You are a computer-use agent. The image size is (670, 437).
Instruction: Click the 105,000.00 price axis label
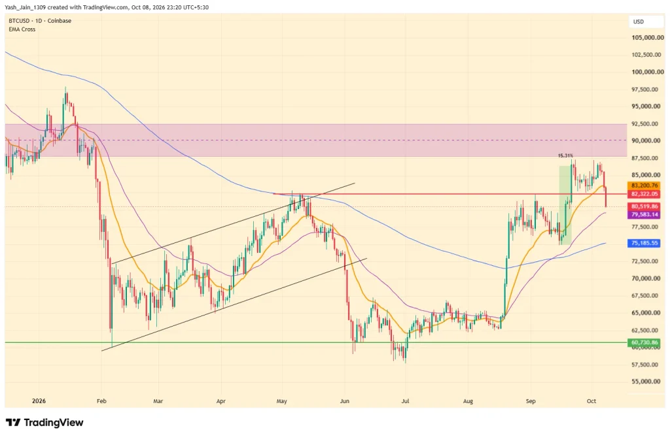click(x=647, y=37)
